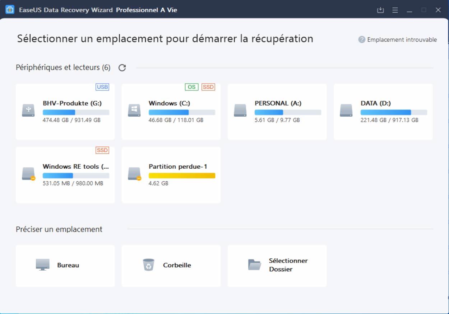Click the SSD badge on Windows (C:)
This screenshot has height=314, width=449.
[208, 87]
